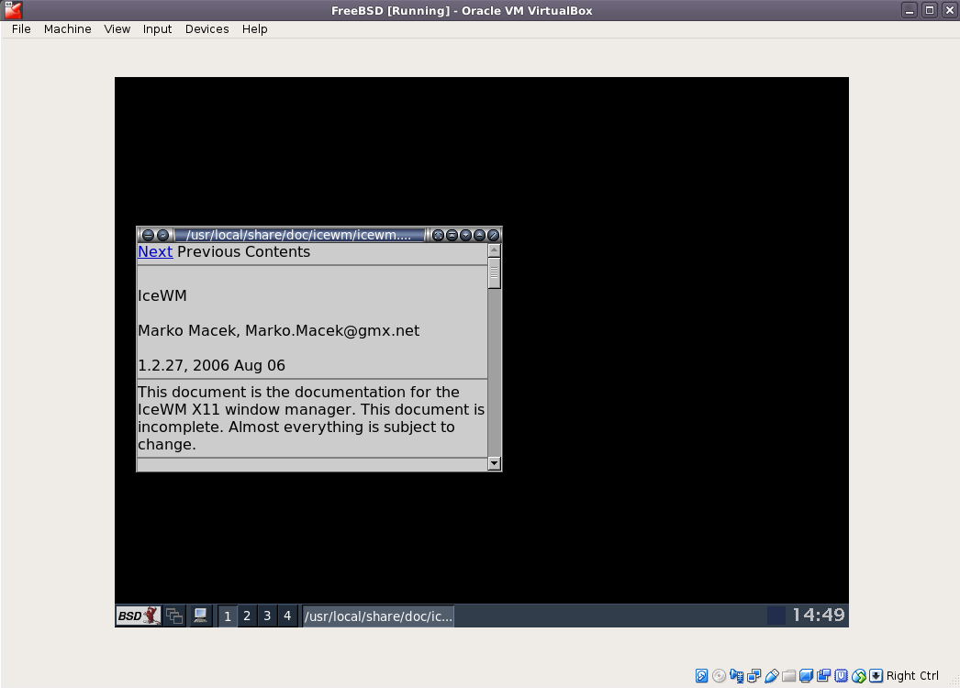Image resolution: width=960 pixels, height=688 pixels.
Task: Click the shared folders status icon
Action: 788,676
